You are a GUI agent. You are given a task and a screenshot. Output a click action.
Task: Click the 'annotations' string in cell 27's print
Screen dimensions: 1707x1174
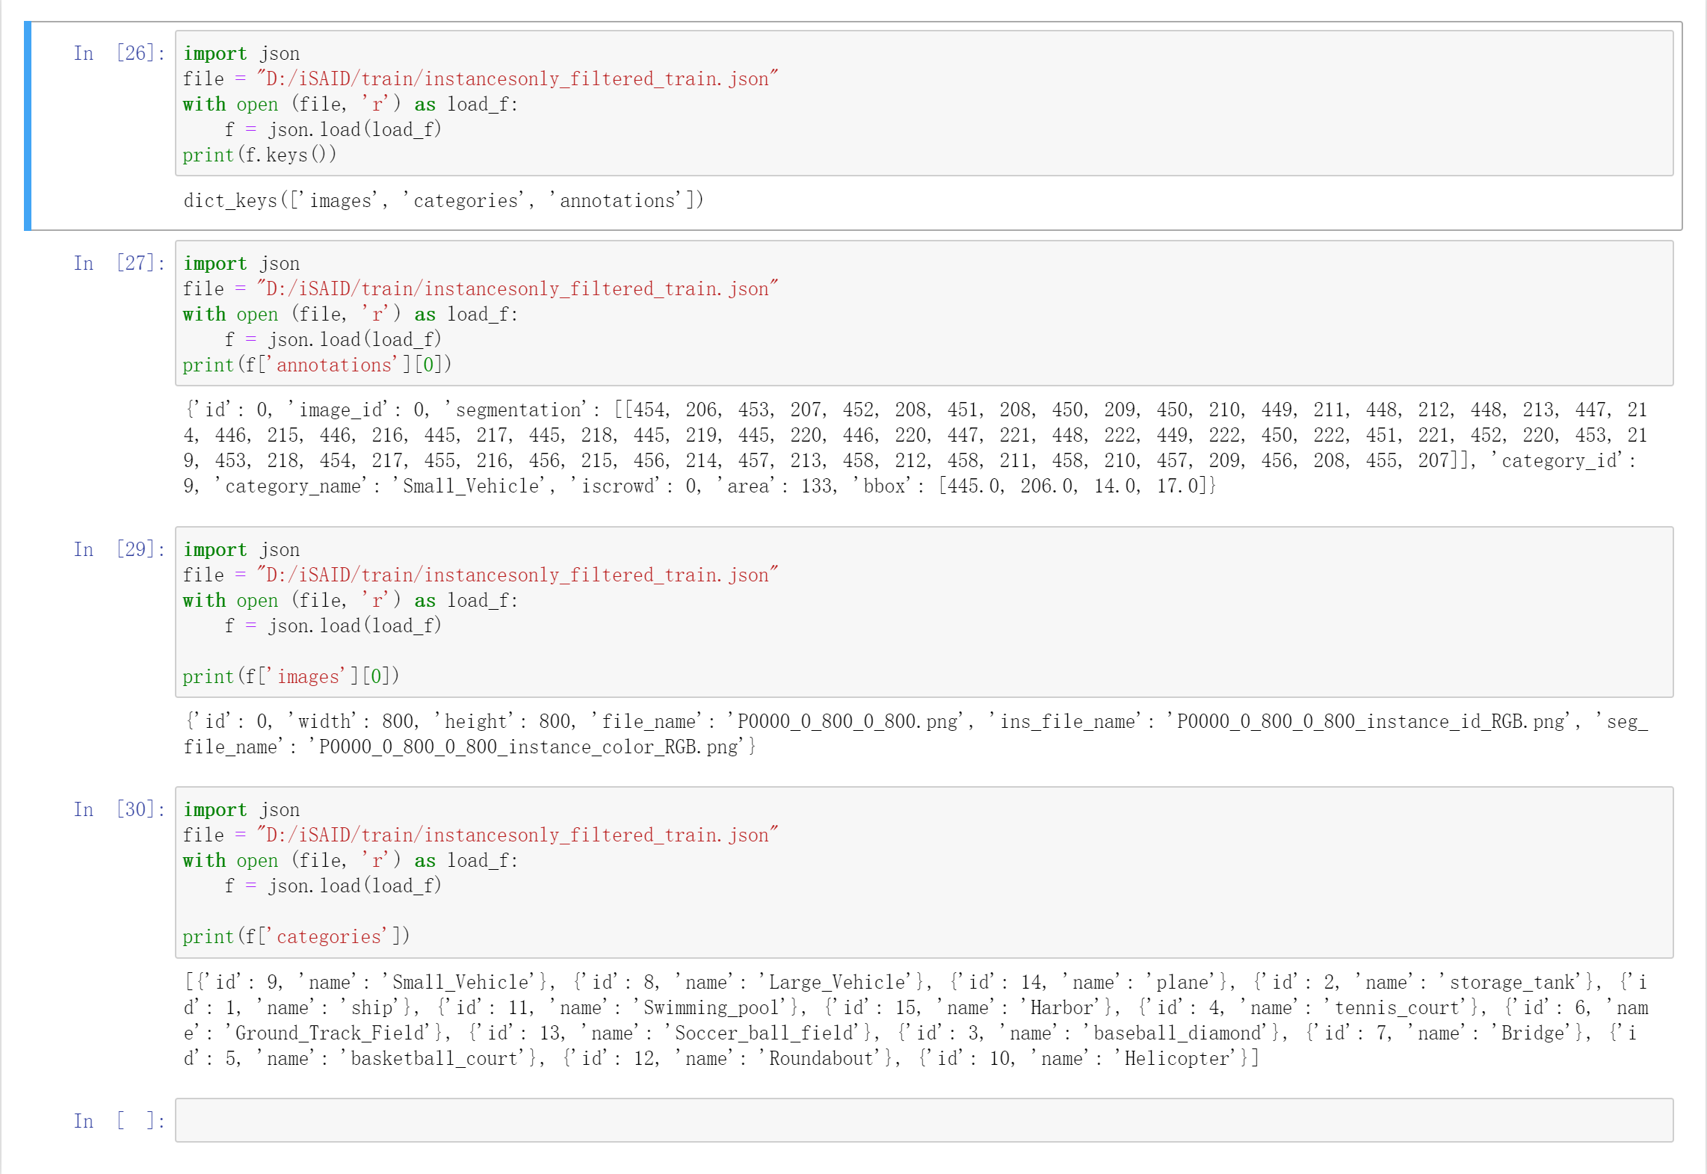click(x=335, y=364)
